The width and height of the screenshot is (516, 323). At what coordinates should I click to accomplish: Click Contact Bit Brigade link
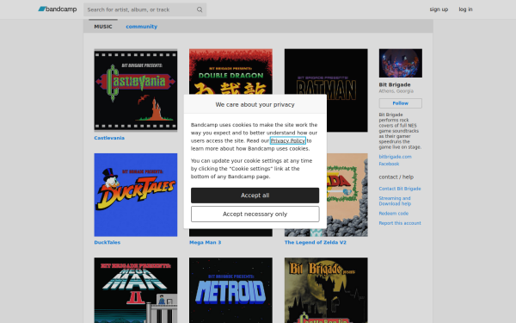(400, 189)
